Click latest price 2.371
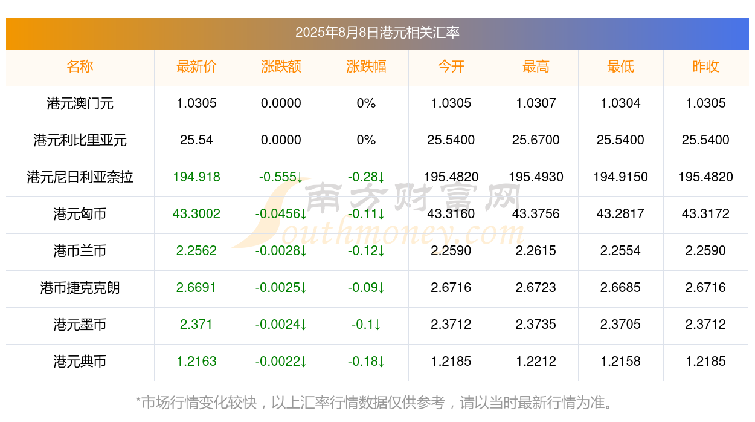Viewport: 755px width, 422px height. click(196, 325)
